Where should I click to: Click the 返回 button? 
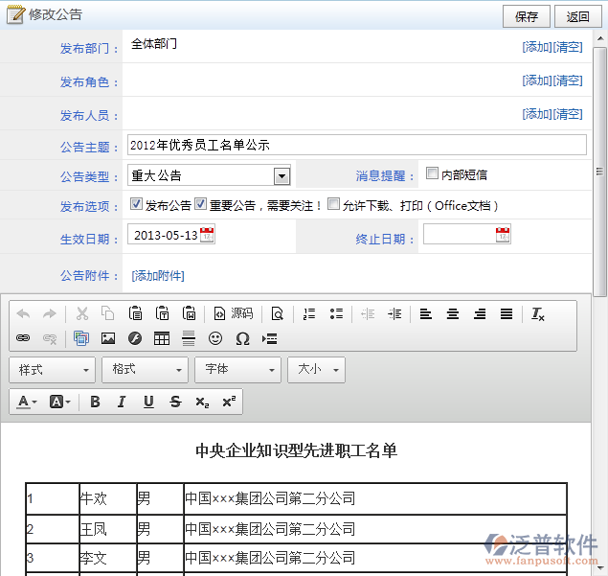[577, 16]
